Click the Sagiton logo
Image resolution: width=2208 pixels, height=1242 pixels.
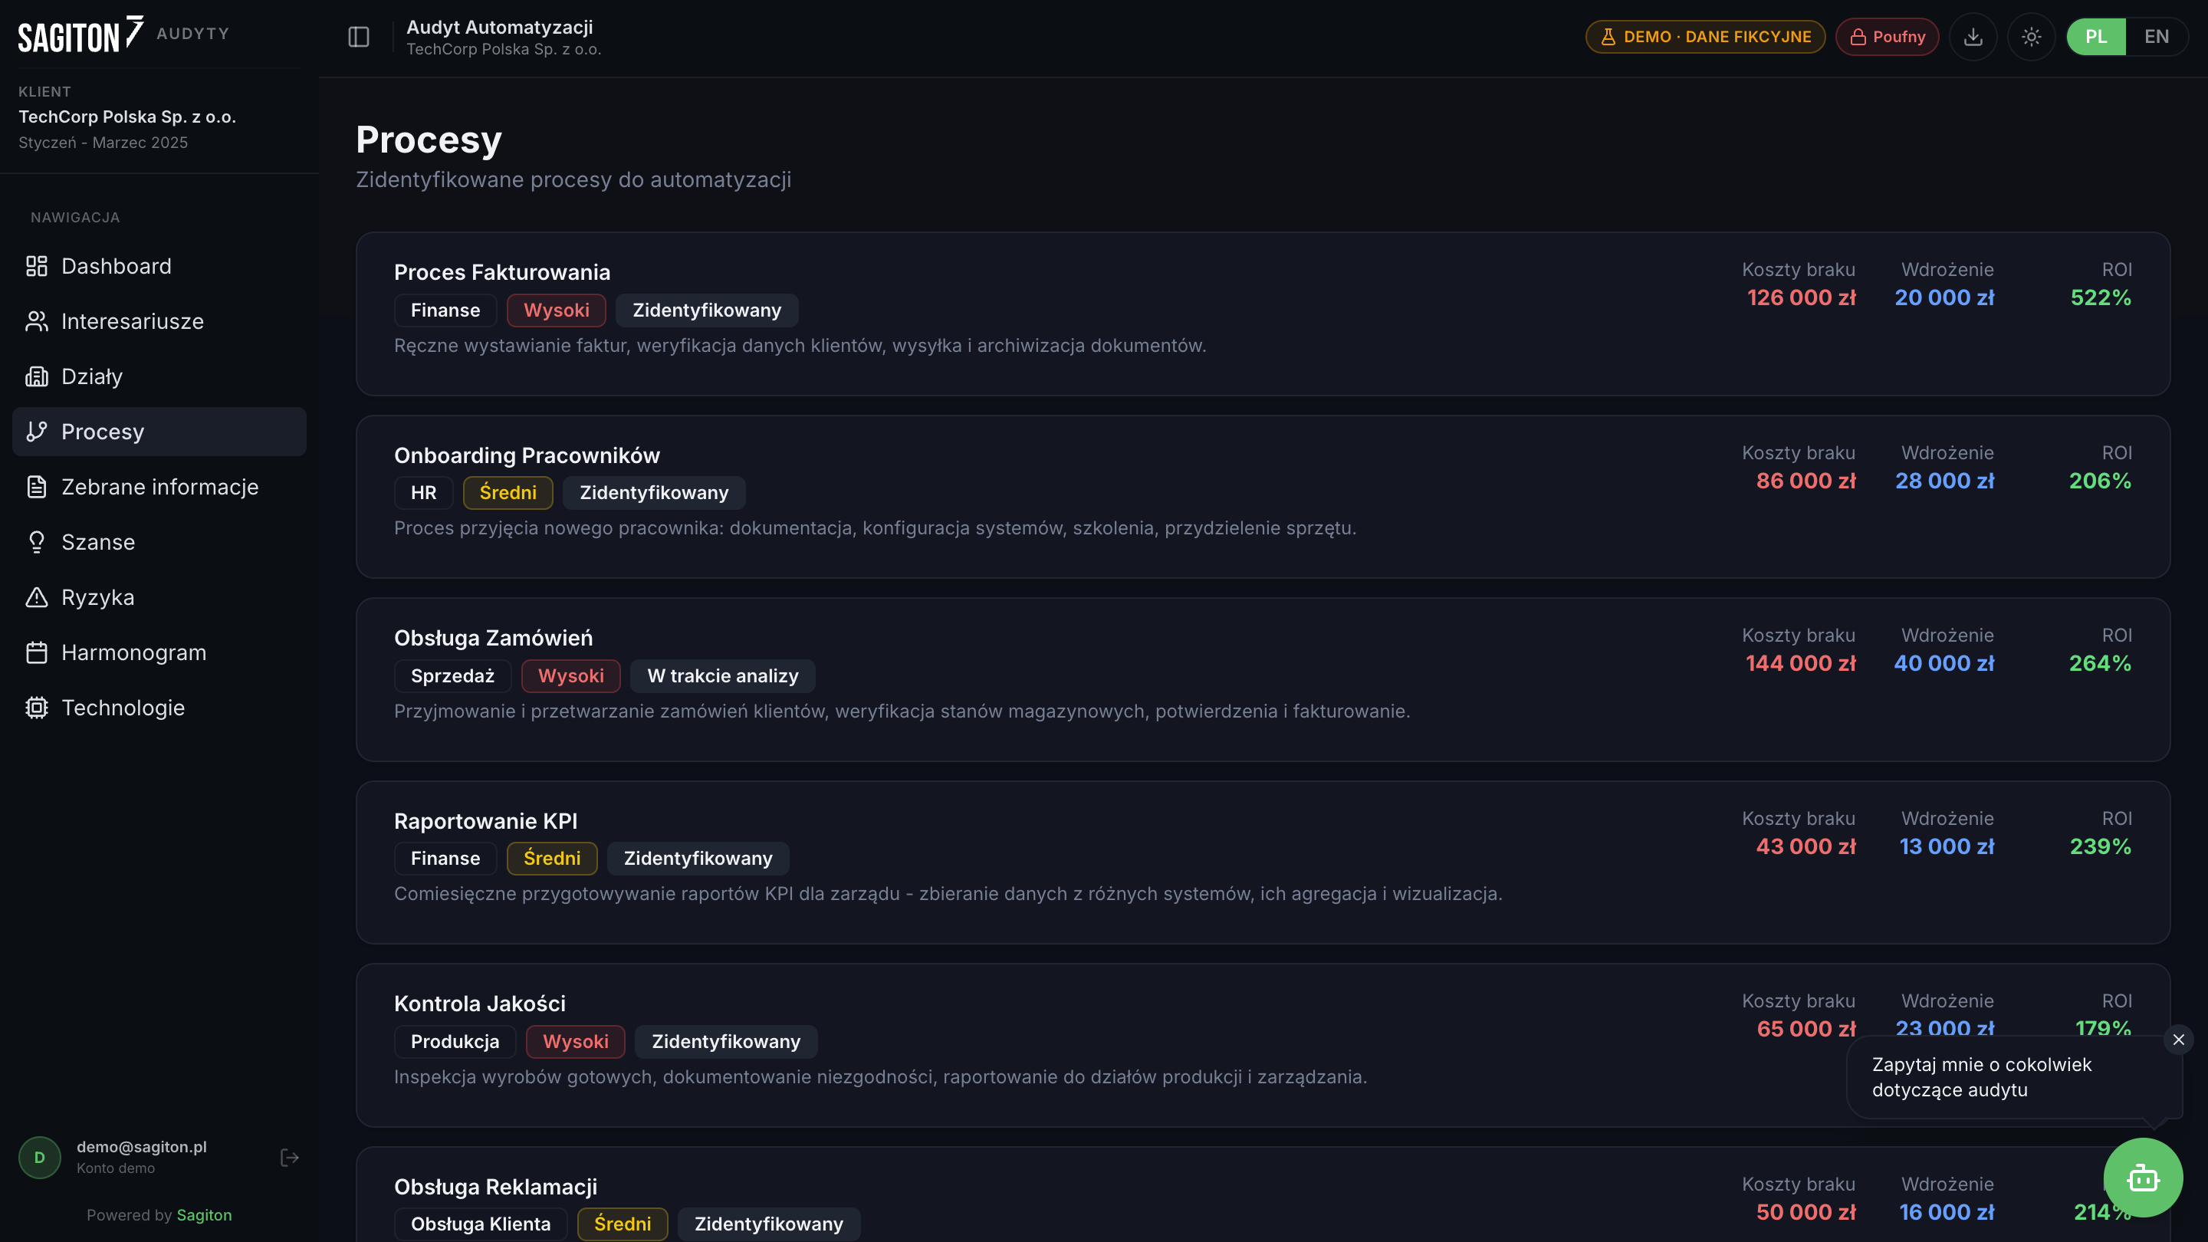pos(80,34)
